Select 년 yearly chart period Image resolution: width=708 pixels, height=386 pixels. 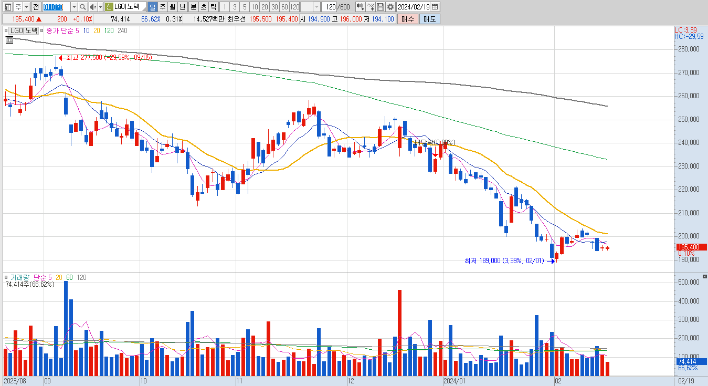[183, 7]
